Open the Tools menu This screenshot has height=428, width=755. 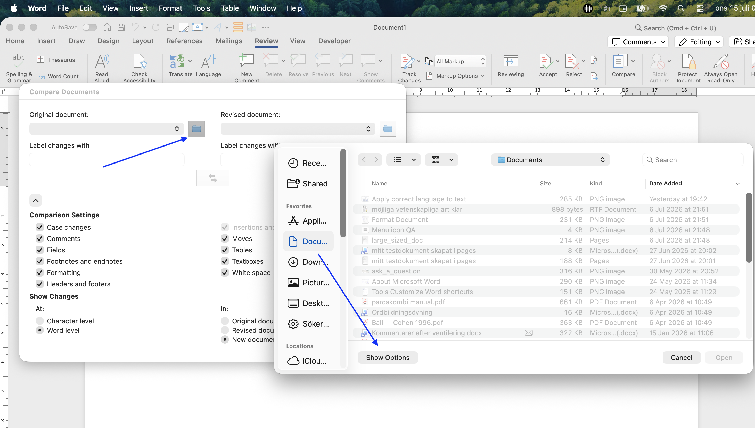click(x=201, y=8)
